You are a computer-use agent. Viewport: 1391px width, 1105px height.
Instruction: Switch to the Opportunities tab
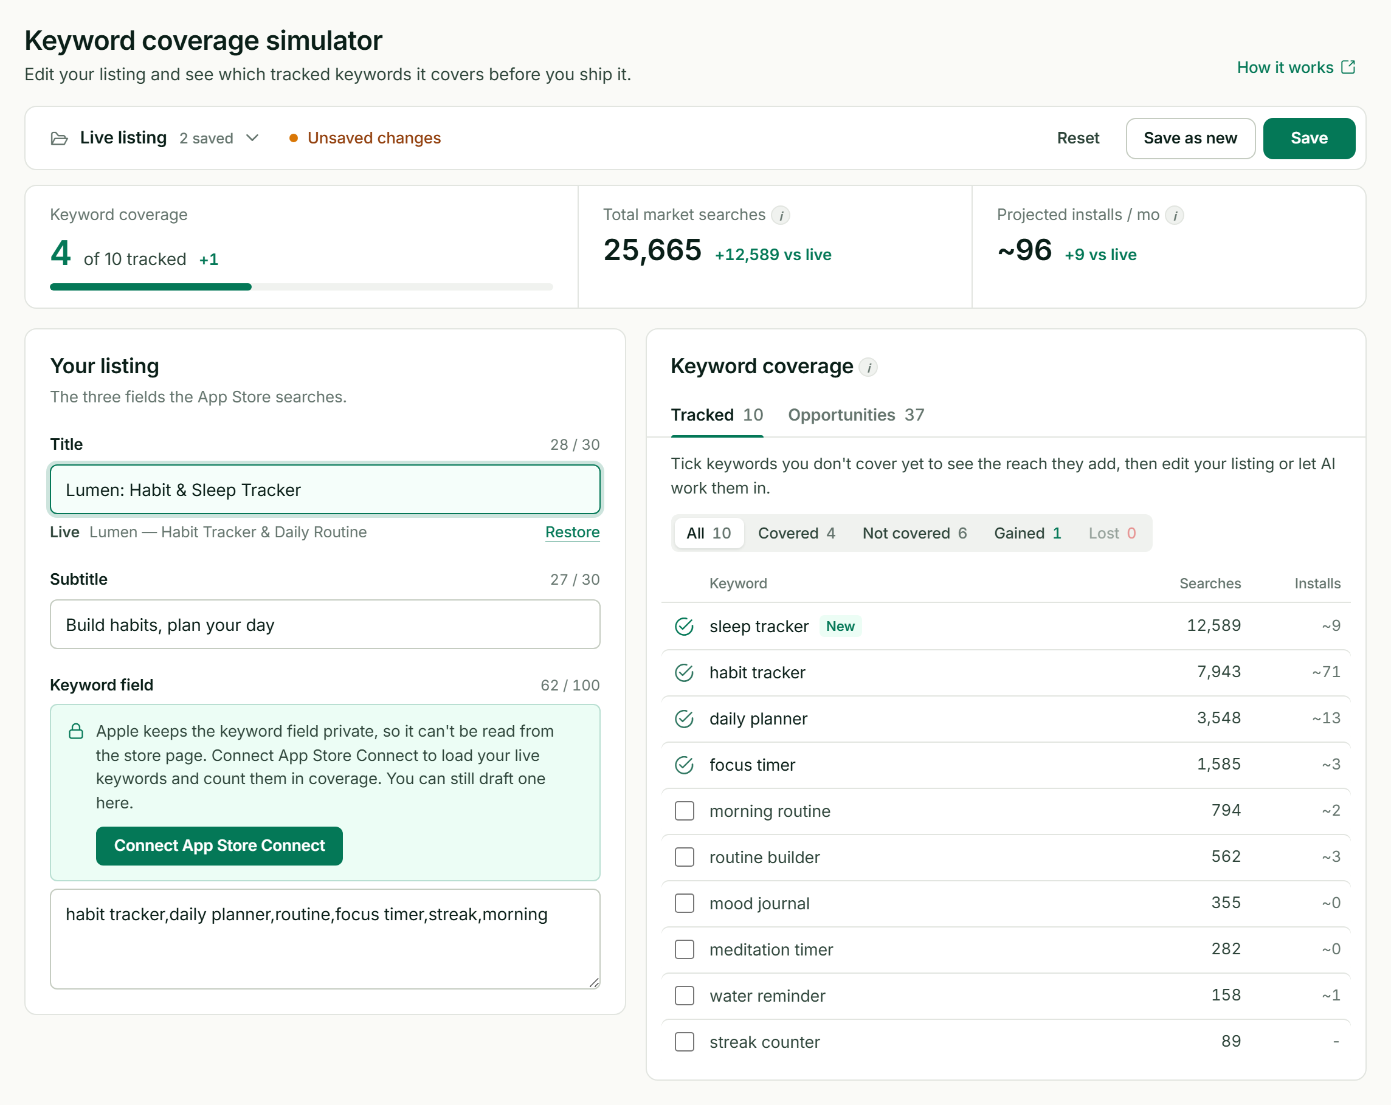point(856,415)
